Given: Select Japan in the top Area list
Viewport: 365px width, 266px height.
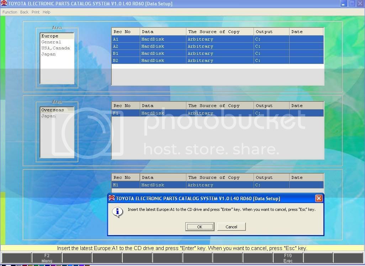Looking at the screenshot, I should pos(48,54).
